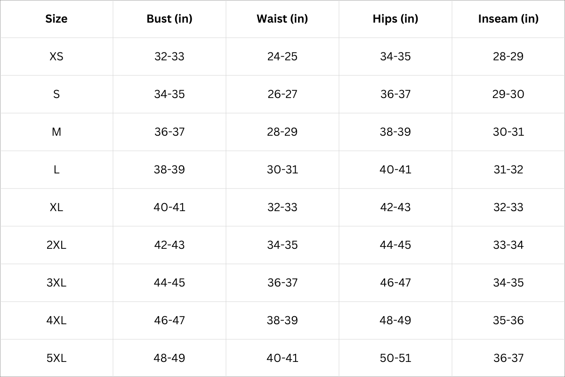This screenshot has height=377, width=565.
Task: Click the hips measurement for size 4XL
Action: (395, 320)
